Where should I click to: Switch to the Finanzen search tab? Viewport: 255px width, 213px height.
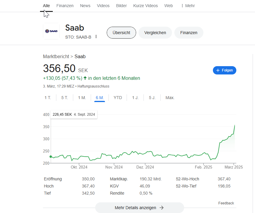click(x=65, y=6)
